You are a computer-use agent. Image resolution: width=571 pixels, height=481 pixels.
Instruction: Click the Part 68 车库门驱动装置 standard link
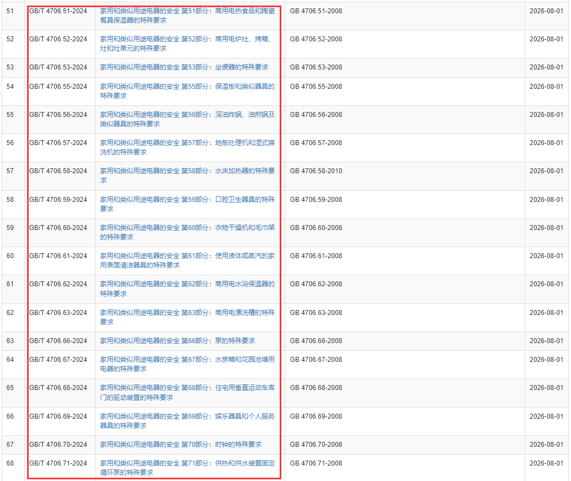pyautogui.click(x=187, y=388)
